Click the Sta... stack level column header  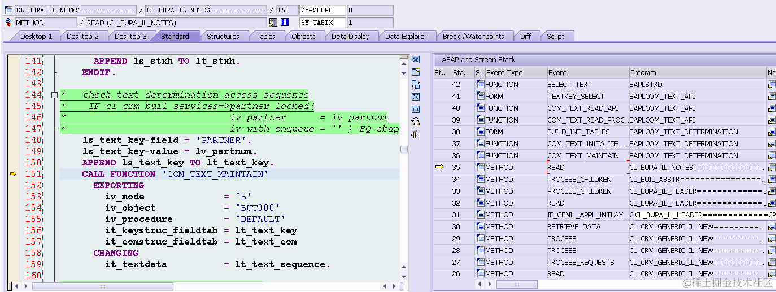462,72
